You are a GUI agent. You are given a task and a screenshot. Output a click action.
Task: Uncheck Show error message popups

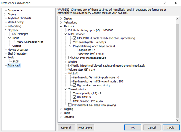[x=70, y=58]
